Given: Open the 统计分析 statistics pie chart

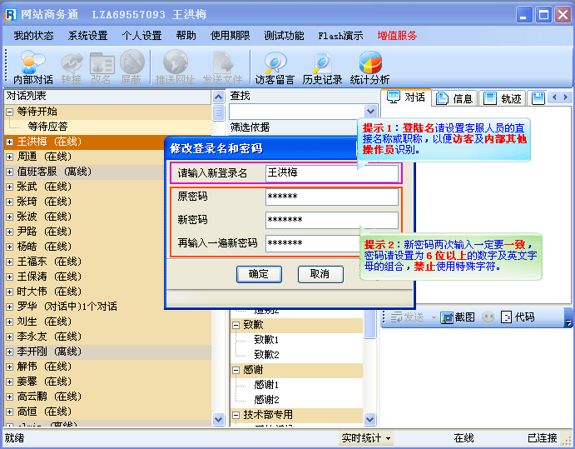Looking at the screenshot, I should tap(369, 67).
